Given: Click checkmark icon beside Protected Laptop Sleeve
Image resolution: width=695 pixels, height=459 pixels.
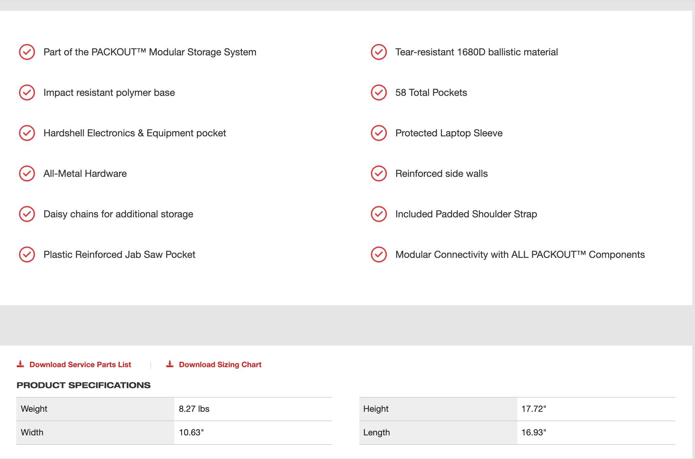Looking at the screenshot, I should 379,133.
